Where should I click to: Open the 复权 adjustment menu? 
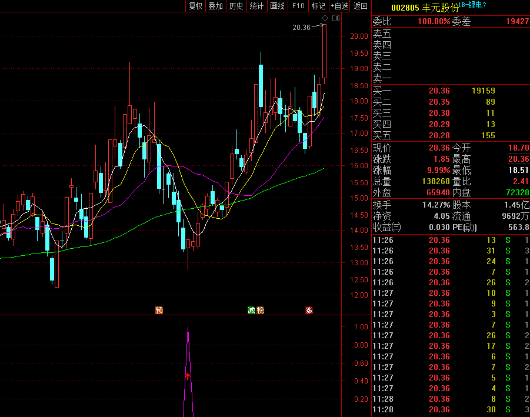196,6
